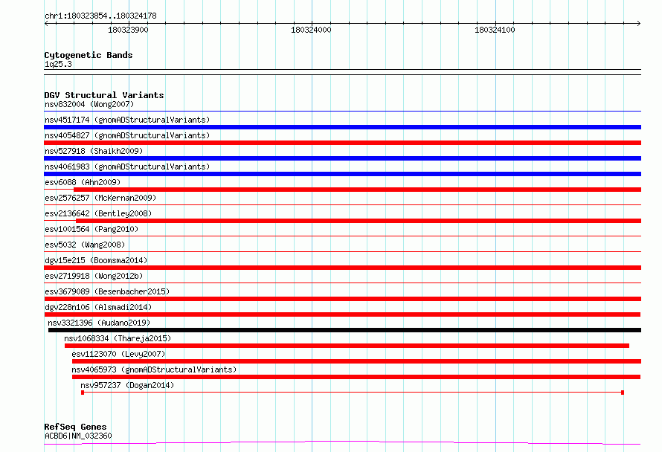Click the thick blue nsv4517174 variant bar
Image resolution: width=662 pixels, height=452 pixels.
(x=342, y=127)
